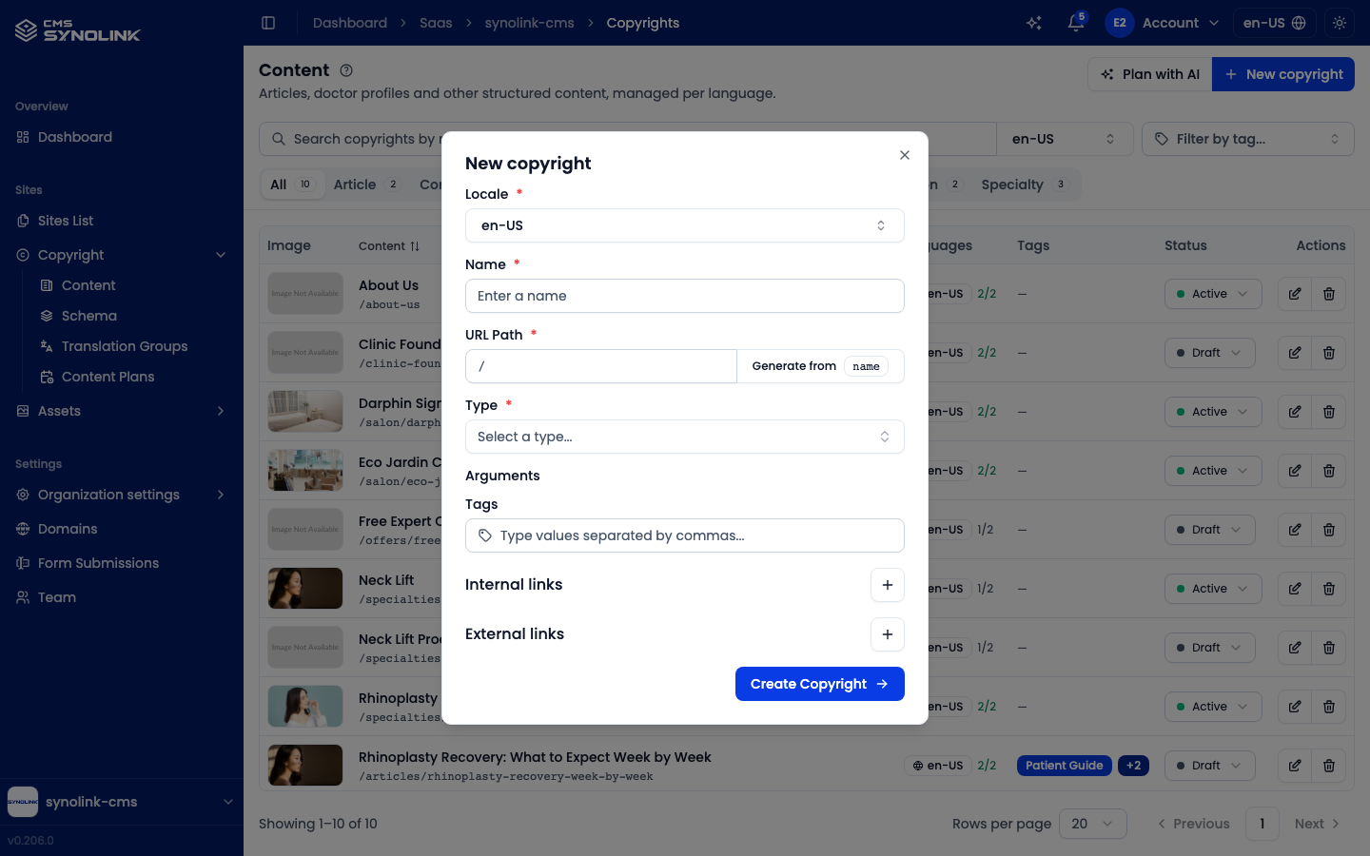This screenshot has width=1370, height=856.
Task: Open the Locale en-US dropdown in dialog
Action: [685, 225]
